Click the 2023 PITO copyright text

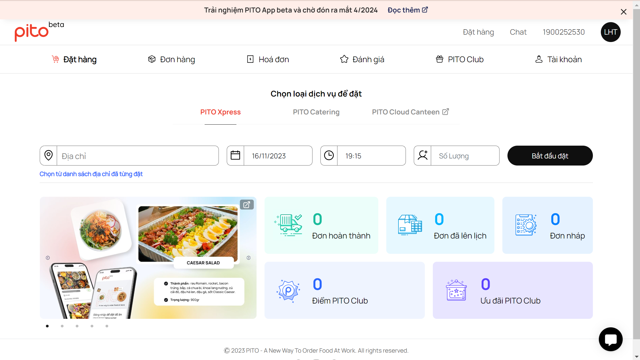point(316,351)
